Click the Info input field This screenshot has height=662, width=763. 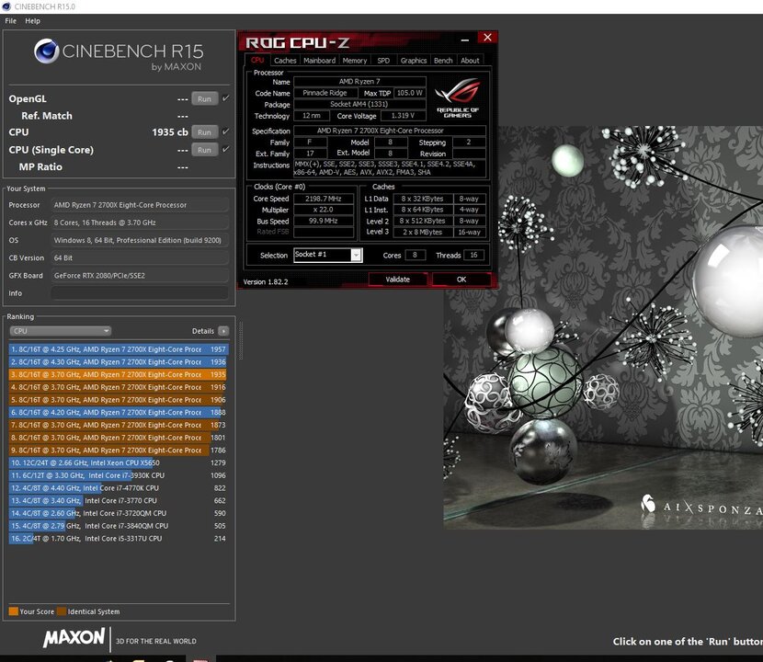[x=140, y=293]
